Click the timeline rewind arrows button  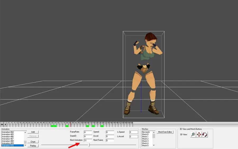pyautogui.click(x=2, y=124)
